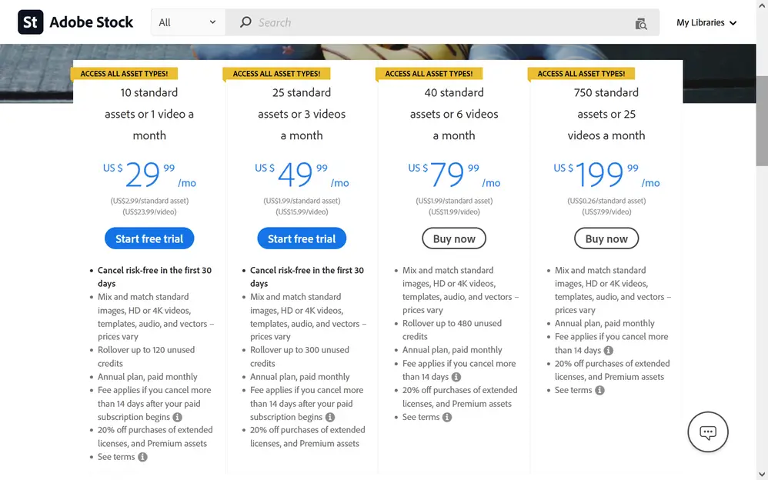Click info icon after 49.99 plan's subscription begins
Screen dimensions: 768x480
pos(329,417)
